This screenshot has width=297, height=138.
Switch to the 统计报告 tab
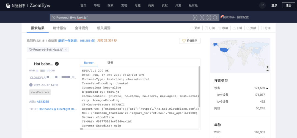click(60, 28)
